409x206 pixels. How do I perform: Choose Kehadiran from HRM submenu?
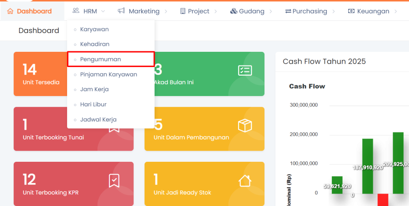click(95, 44)
